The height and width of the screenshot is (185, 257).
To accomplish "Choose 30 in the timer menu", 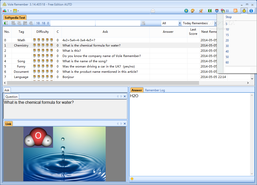I will 227,46.
